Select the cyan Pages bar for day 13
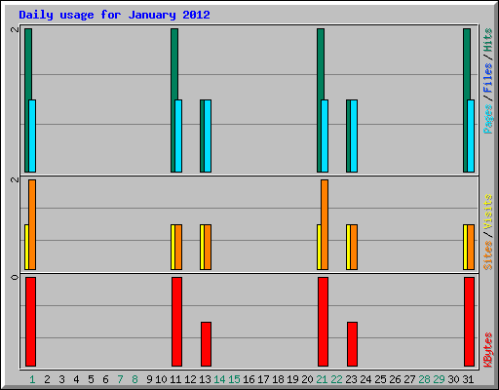This screenshot has height=390, width=499. pyautogui.click(x=208, y=136)
